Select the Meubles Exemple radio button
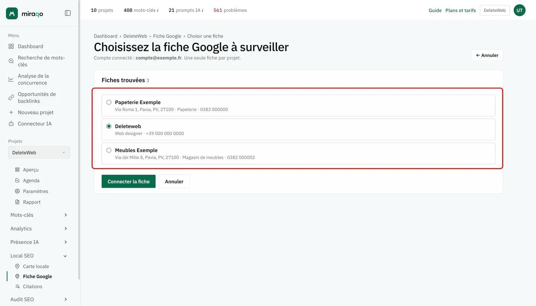536x306 pixels. (x=109, y=150)
